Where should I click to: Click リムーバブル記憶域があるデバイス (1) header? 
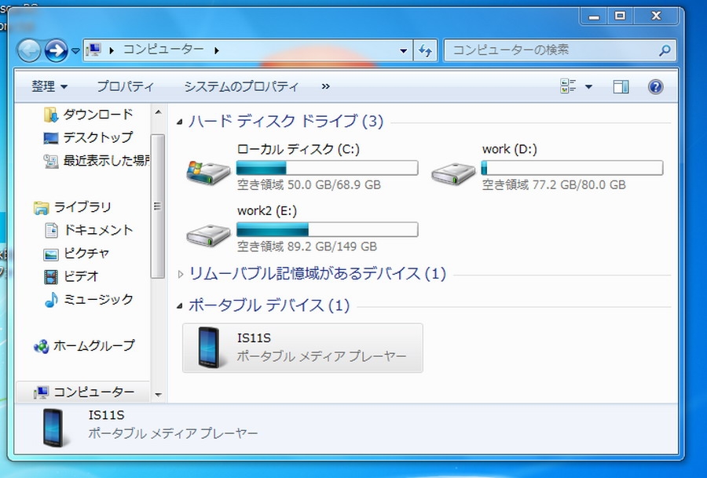tap(317, 273)
